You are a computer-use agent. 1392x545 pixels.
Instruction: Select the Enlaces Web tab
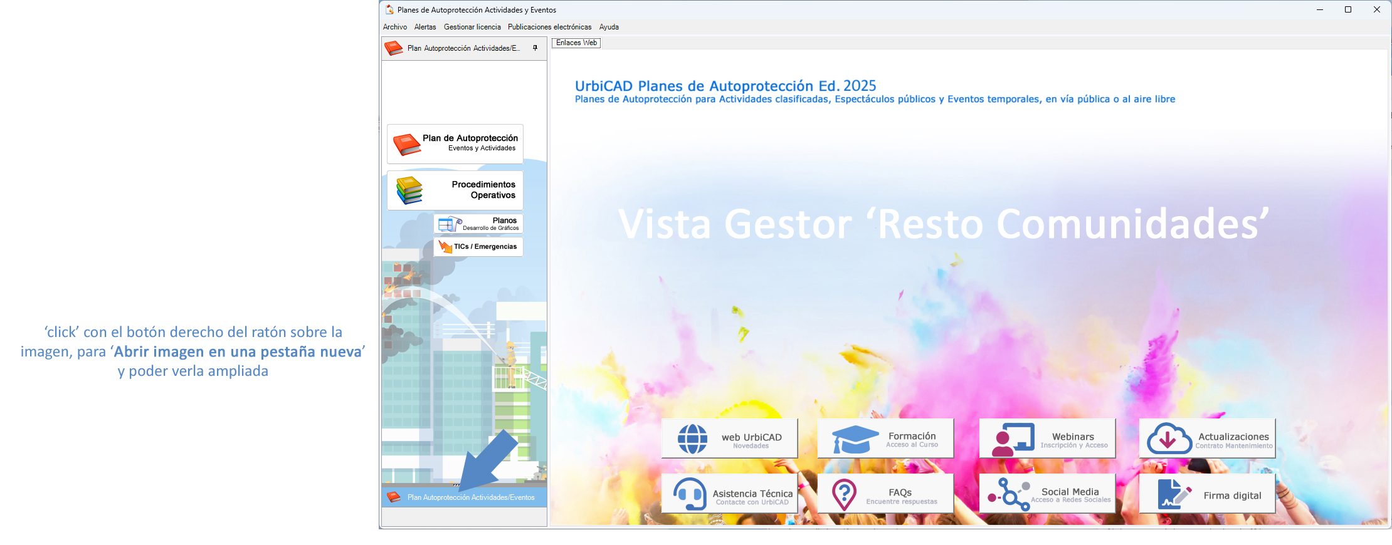tap(576, 43)
